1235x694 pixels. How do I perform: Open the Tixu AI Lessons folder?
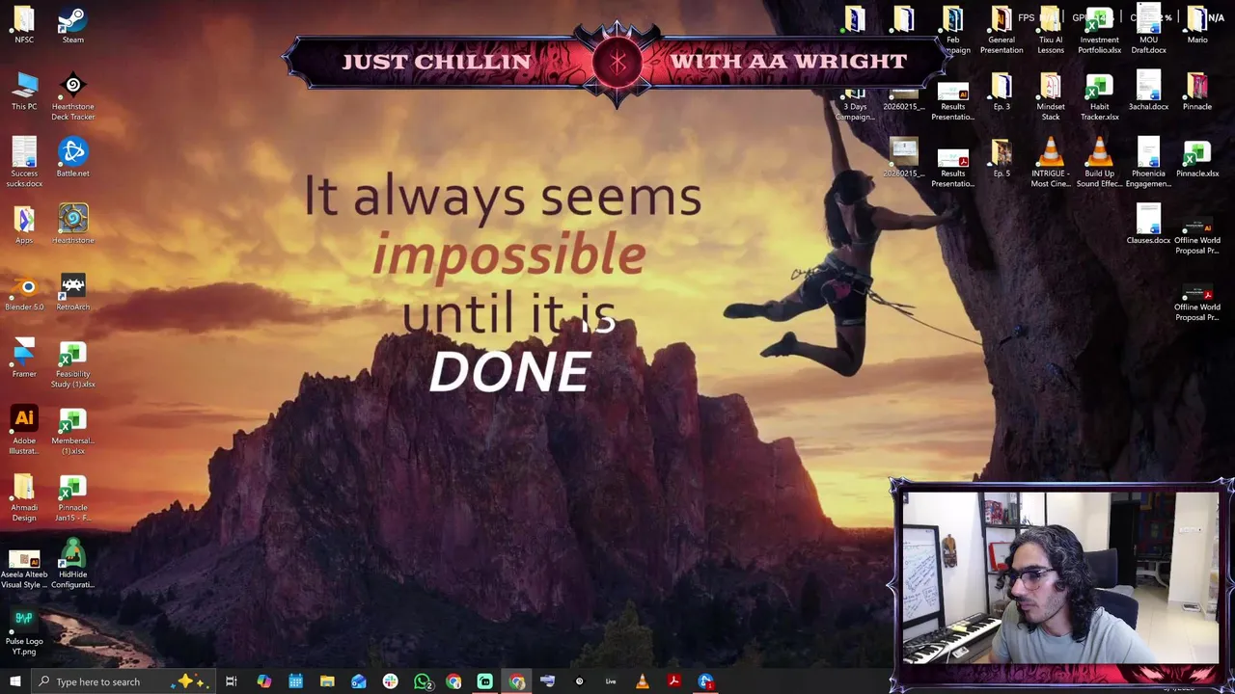coord(1051,30)
